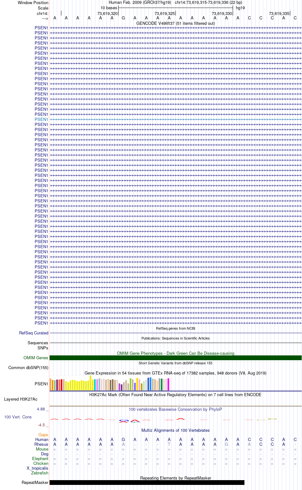The width and height of the screenshot is (302, 490).
Task: Click the RepeatMasker track label
Action: (35, 483)
